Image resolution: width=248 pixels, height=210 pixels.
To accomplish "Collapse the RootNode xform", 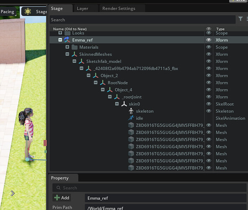I will [x=96, y=82].
